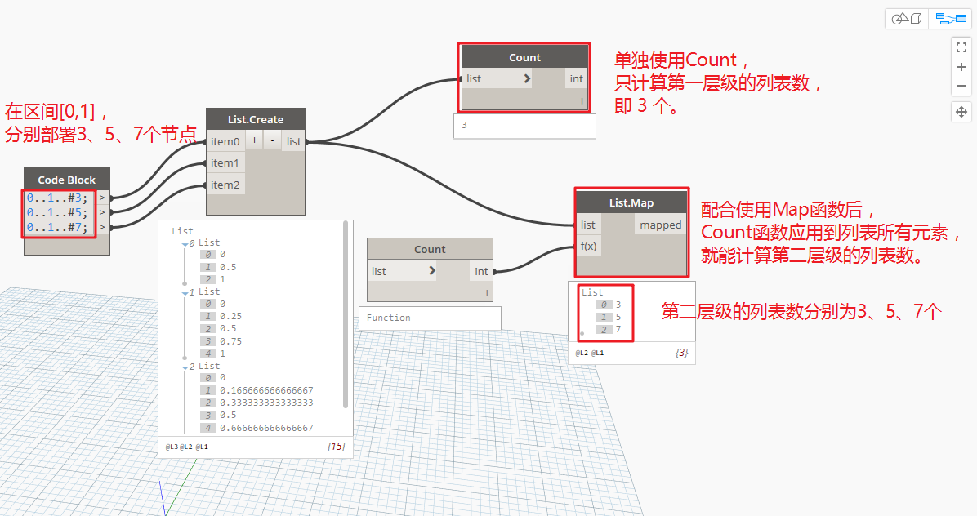Remove an input with List.Create minus button
977x516 pixels.
click(x=272, y=140)
